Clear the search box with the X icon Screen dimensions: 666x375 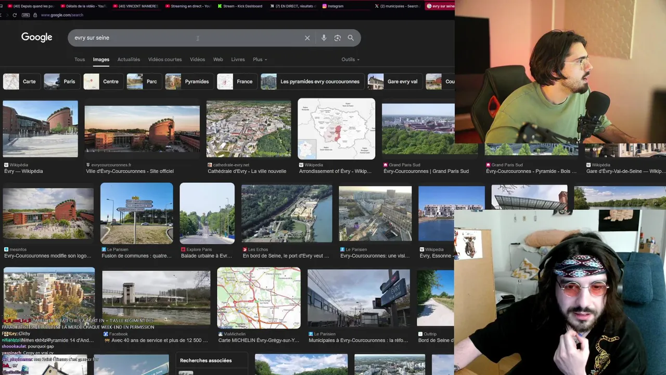click(x=307, y=38)
